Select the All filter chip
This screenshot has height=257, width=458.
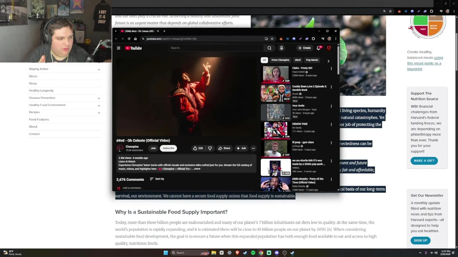click(264, 60)
